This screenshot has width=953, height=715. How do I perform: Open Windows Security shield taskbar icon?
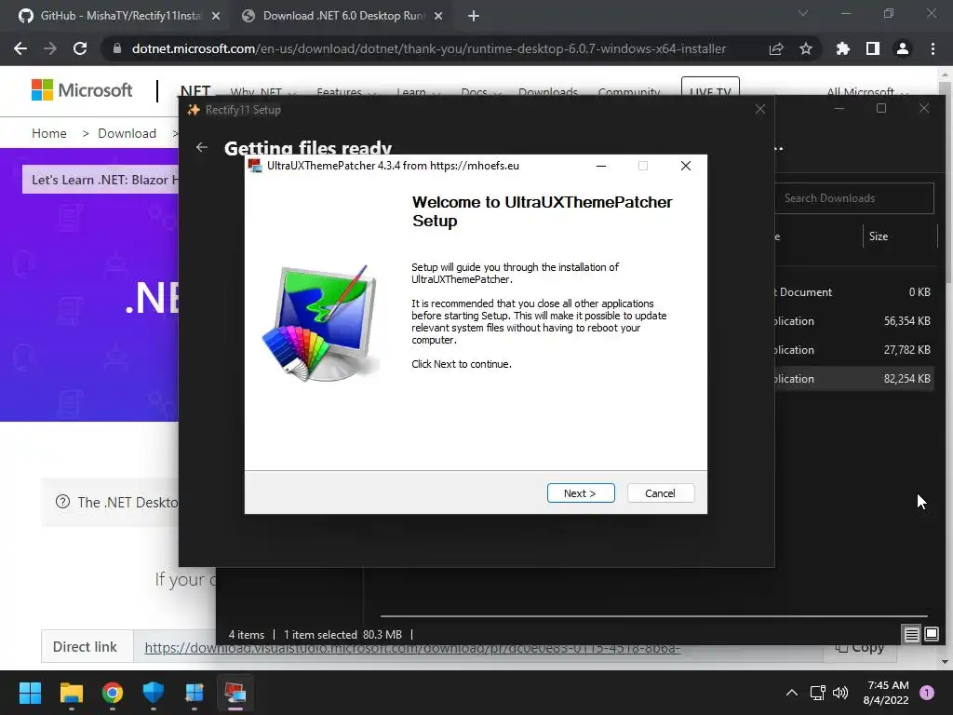[154, 693]
